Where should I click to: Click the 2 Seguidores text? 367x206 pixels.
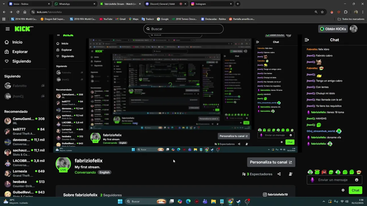pos(111,195)
